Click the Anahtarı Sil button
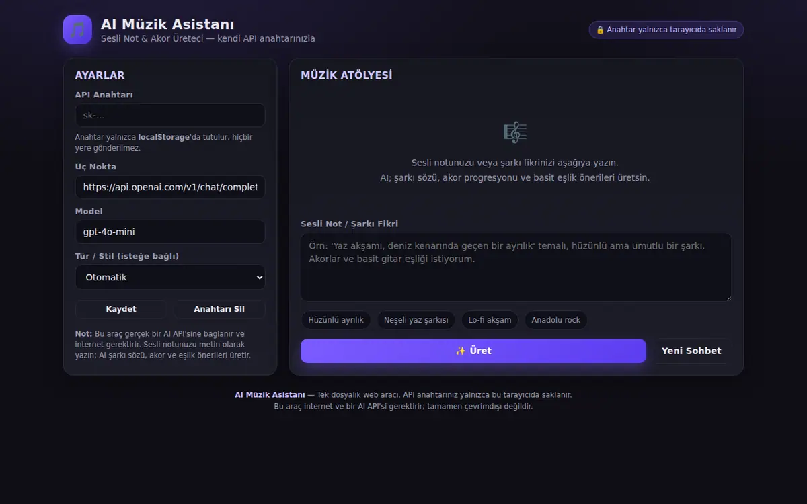The width and height of the screenshot is (807, 504). (x=219, y=309)
